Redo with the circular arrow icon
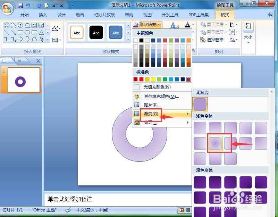This screenshot has width=278, height=217. tap(39, 6)
